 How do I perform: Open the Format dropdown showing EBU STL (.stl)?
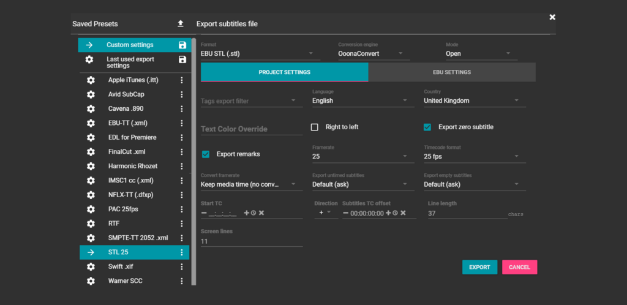pos(260,53)
